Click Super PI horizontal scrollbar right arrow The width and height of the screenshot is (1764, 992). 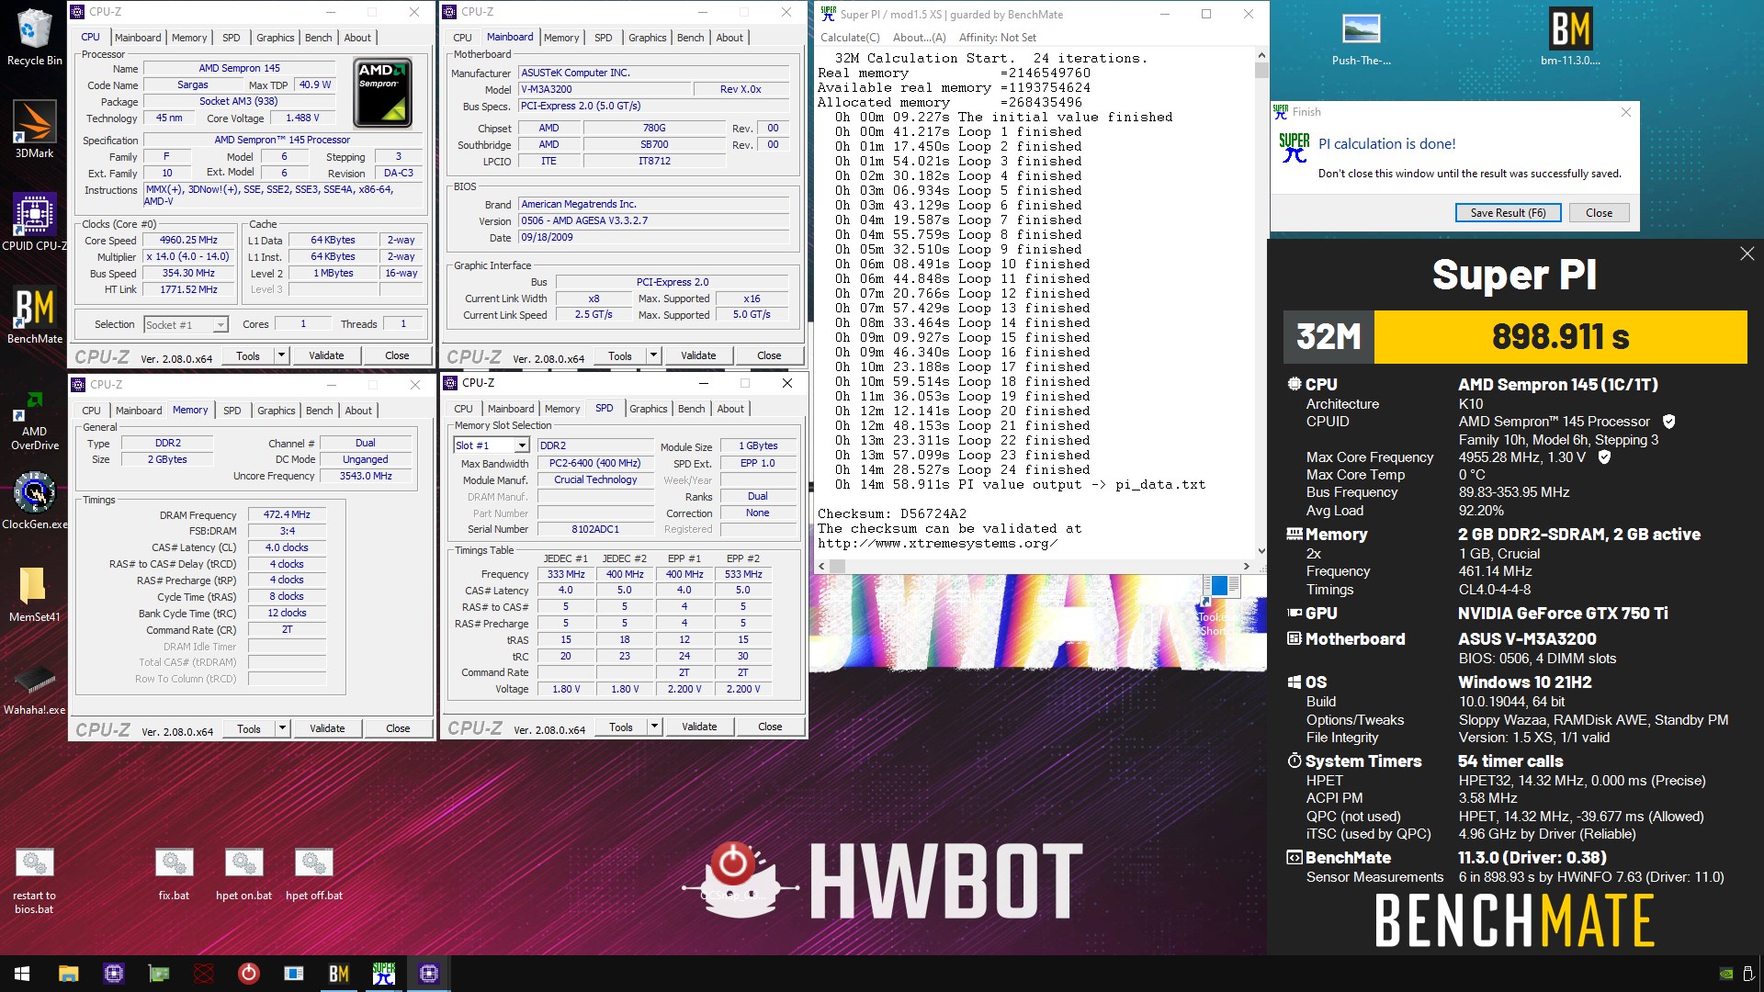(x=1247, y=566)
